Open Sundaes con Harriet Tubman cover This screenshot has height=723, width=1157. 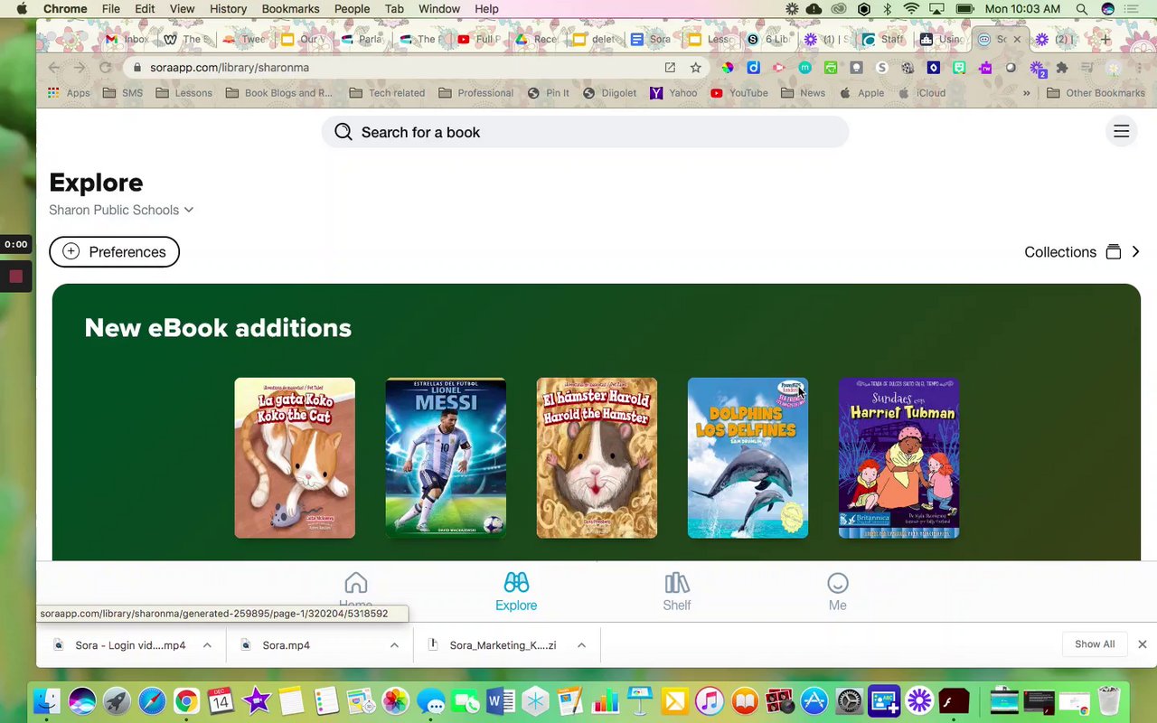click(898, 458)
